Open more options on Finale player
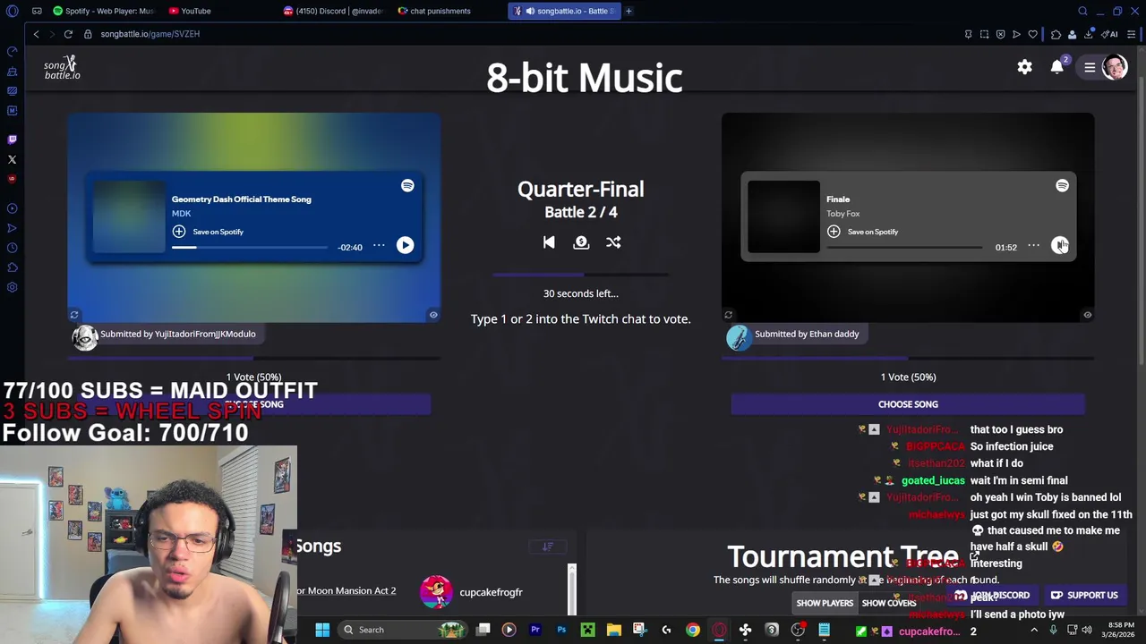Viewport: 1146px width, 644px height. 1033,246
